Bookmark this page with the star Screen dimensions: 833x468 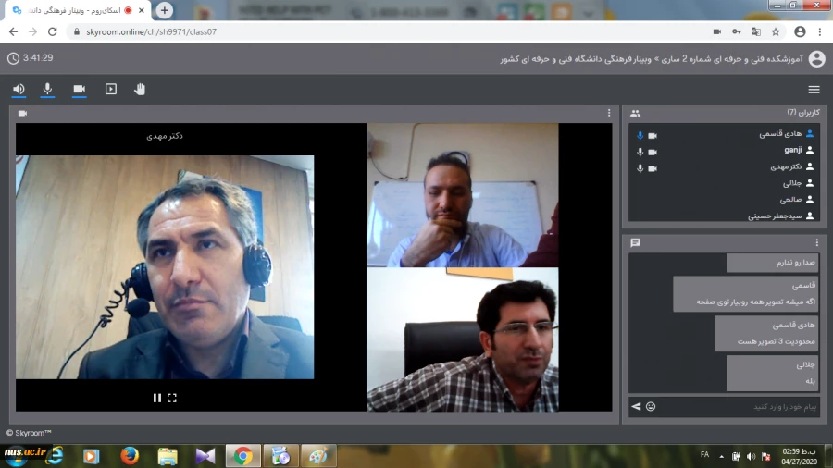point(776,31)
